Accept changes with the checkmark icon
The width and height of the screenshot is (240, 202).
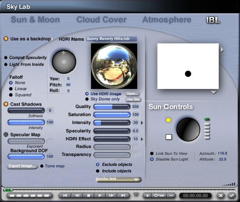[232, 196]
